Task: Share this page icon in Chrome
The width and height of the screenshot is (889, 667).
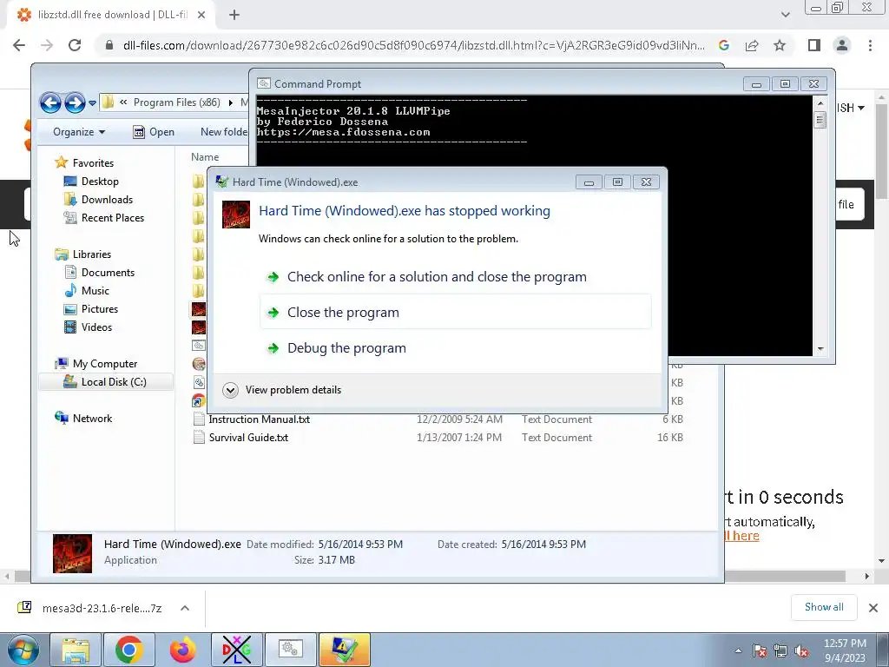Action: pyautogui.click(x=752, y=45)
